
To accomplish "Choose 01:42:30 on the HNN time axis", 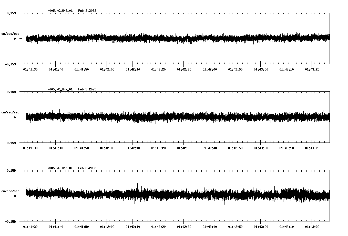I will pyautogui.click(x=184, y=148).
